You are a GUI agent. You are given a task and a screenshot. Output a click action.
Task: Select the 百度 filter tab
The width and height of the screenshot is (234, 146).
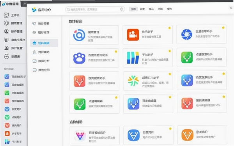pyautogui.click(x=142, y=9)
